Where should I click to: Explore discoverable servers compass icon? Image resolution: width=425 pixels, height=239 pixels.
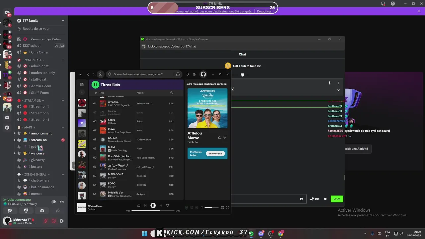click(7, 127)
